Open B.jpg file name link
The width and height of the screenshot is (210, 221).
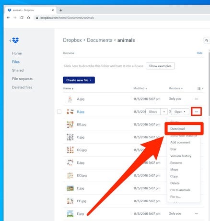81,112
